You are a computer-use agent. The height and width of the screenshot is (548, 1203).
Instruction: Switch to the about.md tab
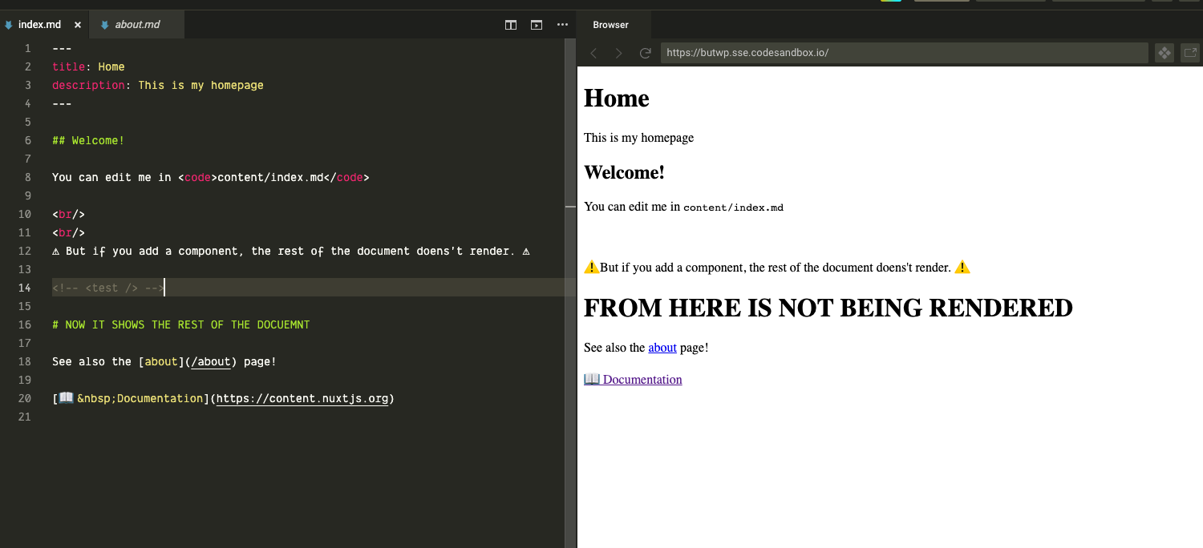[136, 24]
